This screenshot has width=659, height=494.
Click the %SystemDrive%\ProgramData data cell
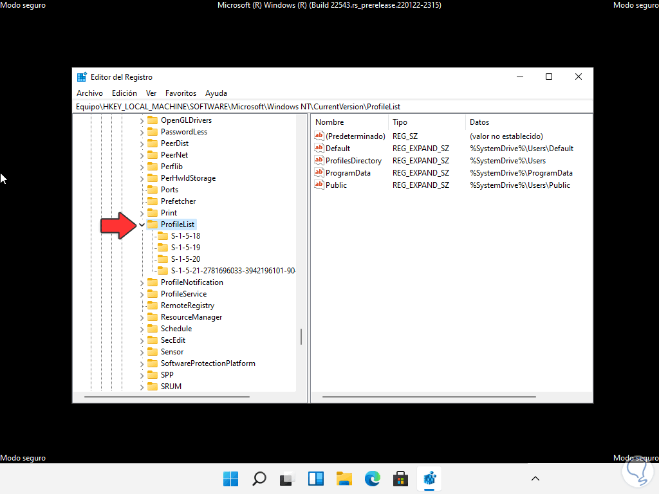521,172
